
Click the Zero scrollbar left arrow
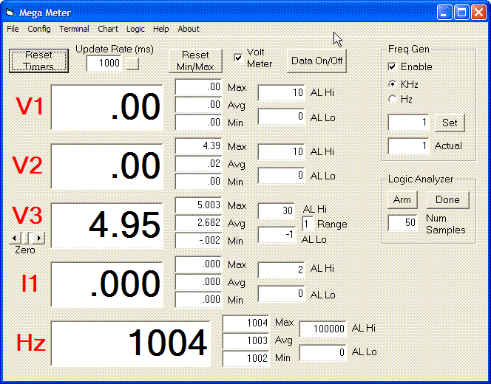pyautogui.click(x=16, y=238)
